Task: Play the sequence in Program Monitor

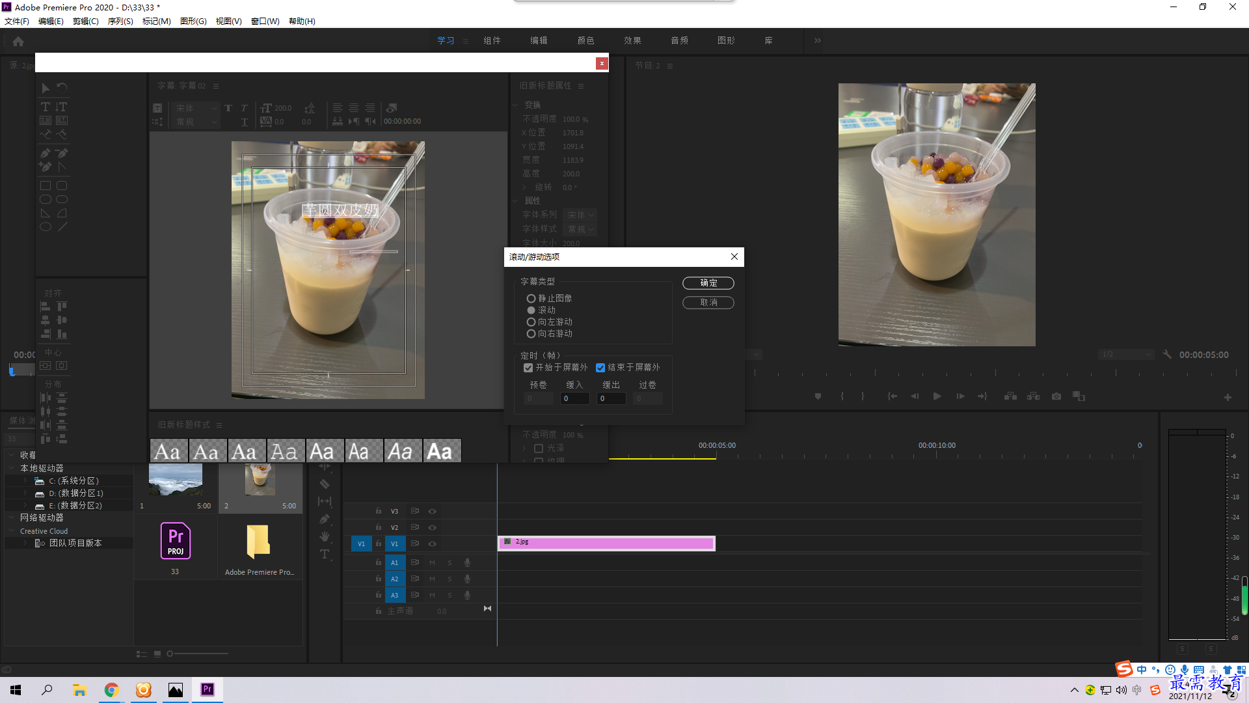Action: [937, 396]
